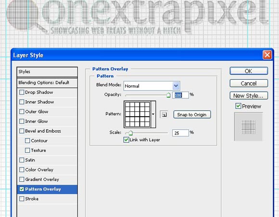Select the Styles entry in the list
The image size is (279, 217).
[x=47, y=72]
